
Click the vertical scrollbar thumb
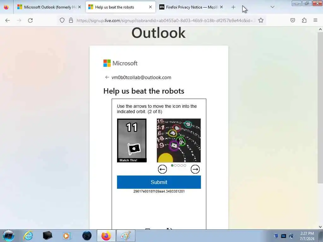(x=320, y=107)
